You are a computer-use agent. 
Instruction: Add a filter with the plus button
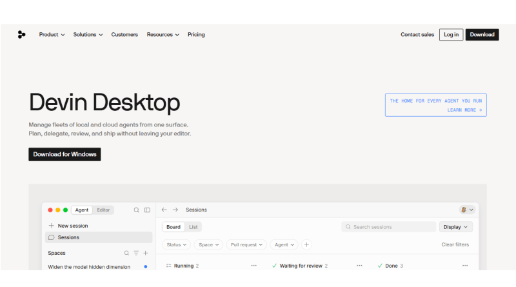click(307, 244)
